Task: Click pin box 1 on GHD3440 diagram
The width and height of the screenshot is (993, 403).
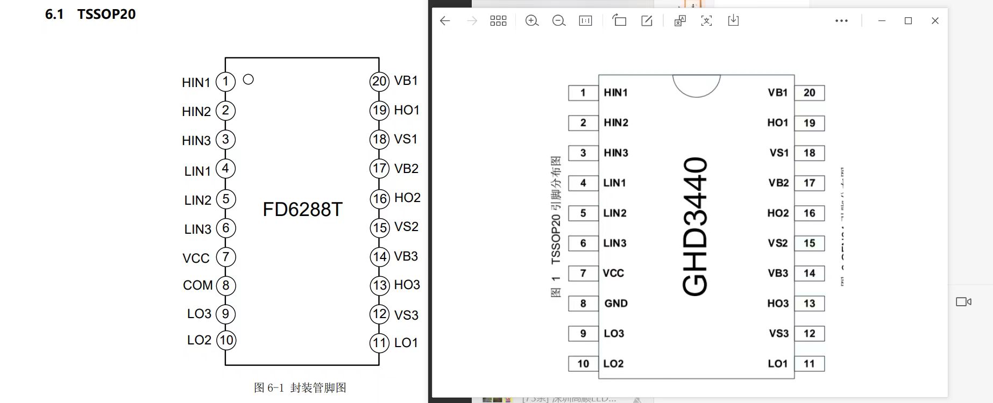Action: (x=584, y=93)
